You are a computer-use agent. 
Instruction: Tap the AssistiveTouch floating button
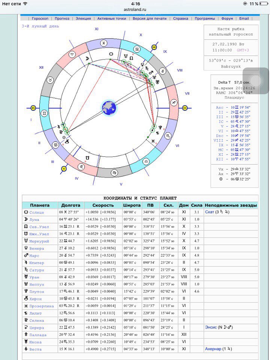click(255, 80)
